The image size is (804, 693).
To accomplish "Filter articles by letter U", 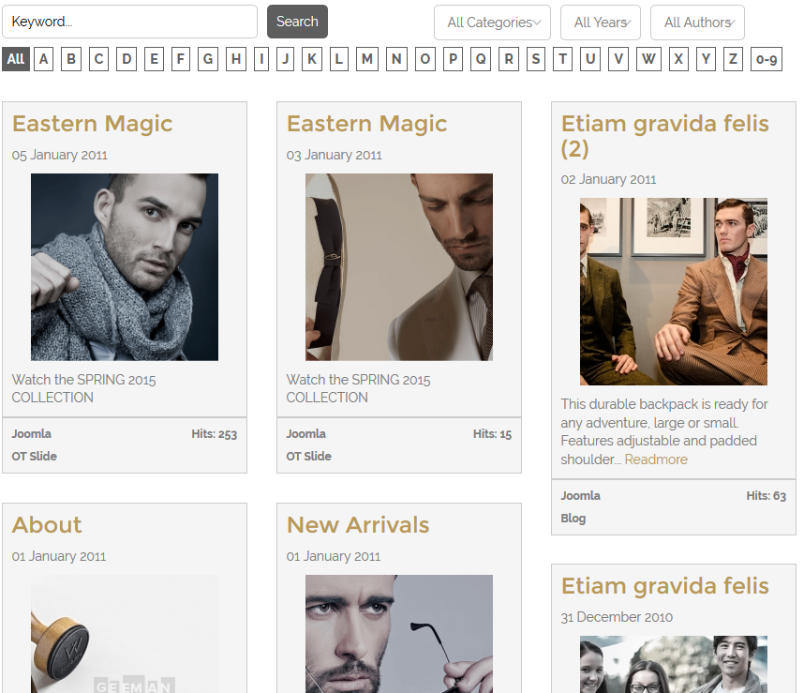I will [x=590, y=59].
